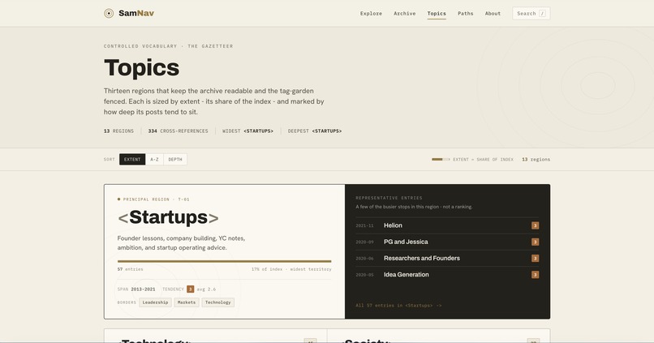
Task: Click the depth badge on Idea Generation row
Action: point(536,274)
